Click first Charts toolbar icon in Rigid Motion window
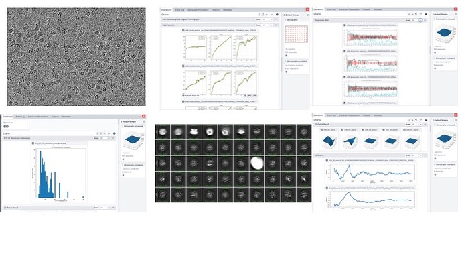The height and width of the screenshot is (260, 462). [x=260, y=15]
